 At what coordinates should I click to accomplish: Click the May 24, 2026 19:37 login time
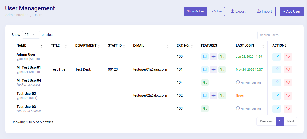[249, 70]
